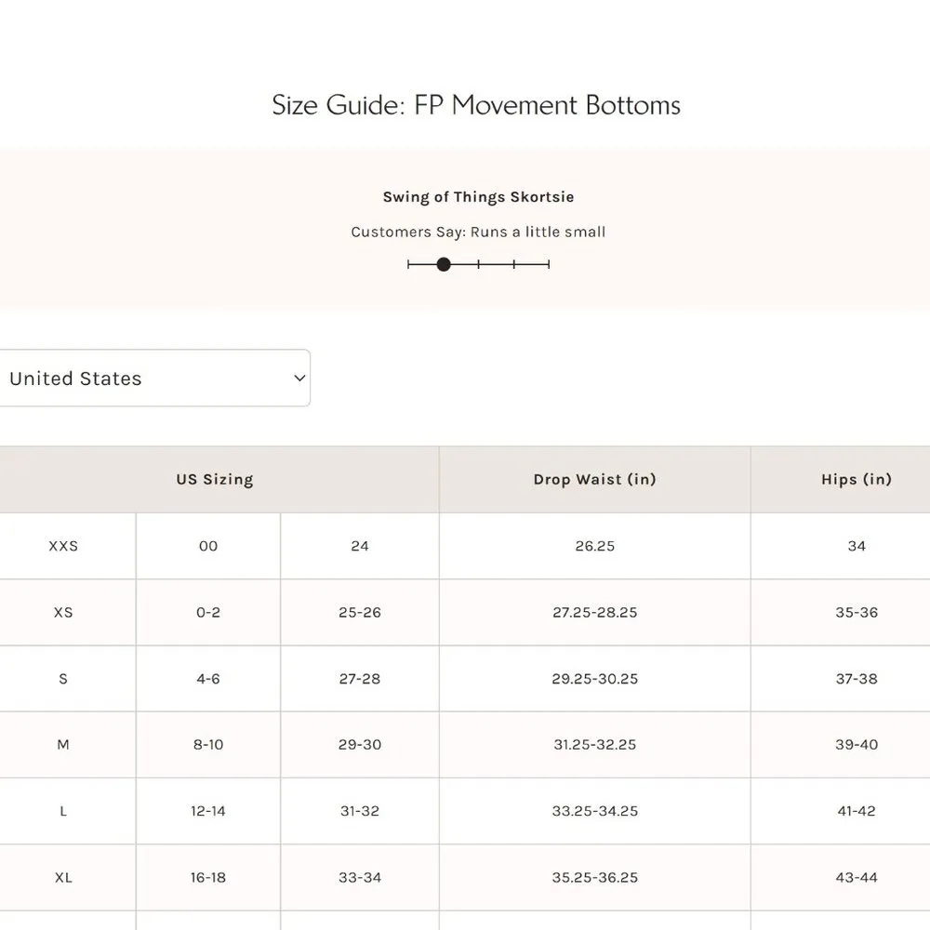Select the Swing of Things Skortsie title
This screenshot has width=930, height=930.
click(x=478, y=197)
